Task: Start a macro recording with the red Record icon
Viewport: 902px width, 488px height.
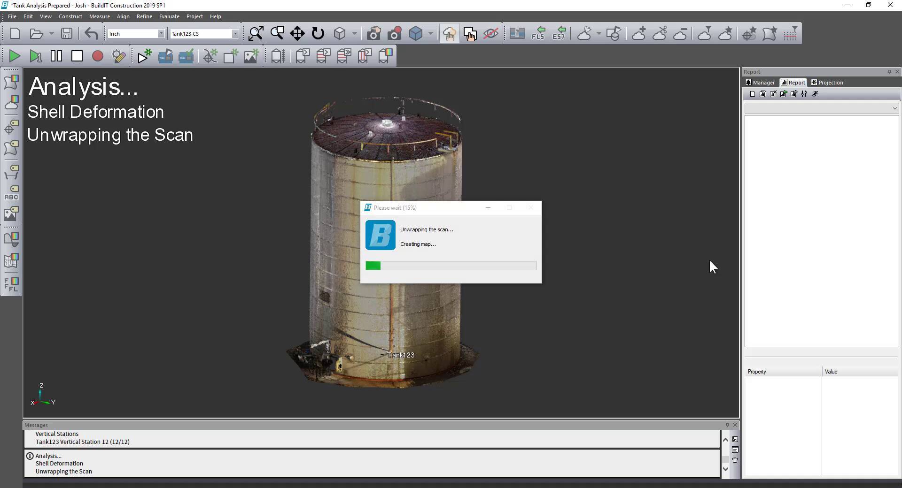Action: (97, 56)
